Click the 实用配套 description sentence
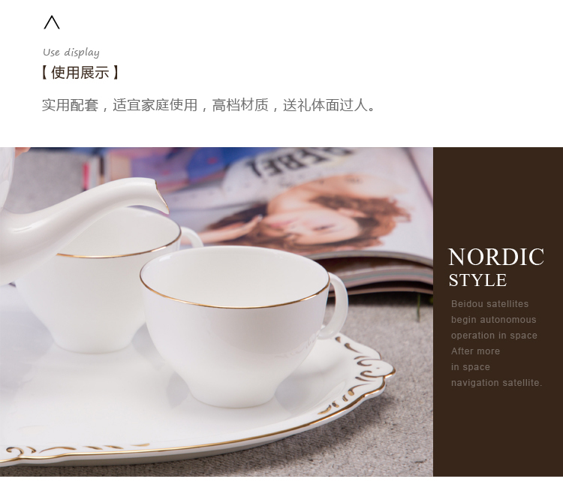This screenshot has width=563, height=488. 209,105
